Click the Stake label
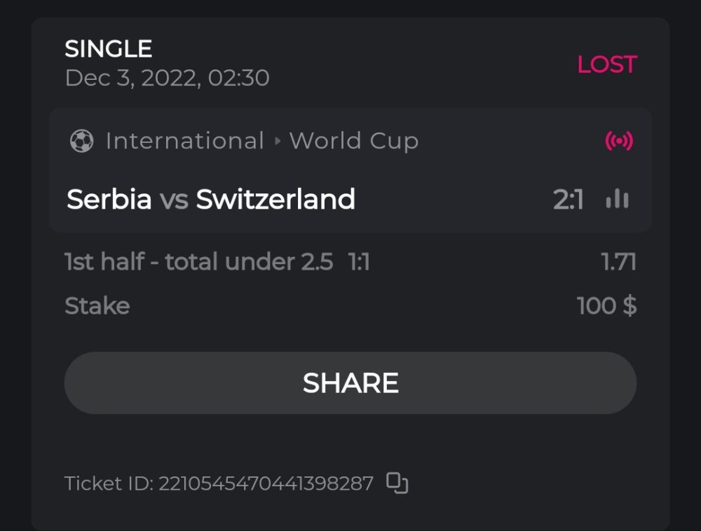The image size is (701, 531). pos(97,306)
